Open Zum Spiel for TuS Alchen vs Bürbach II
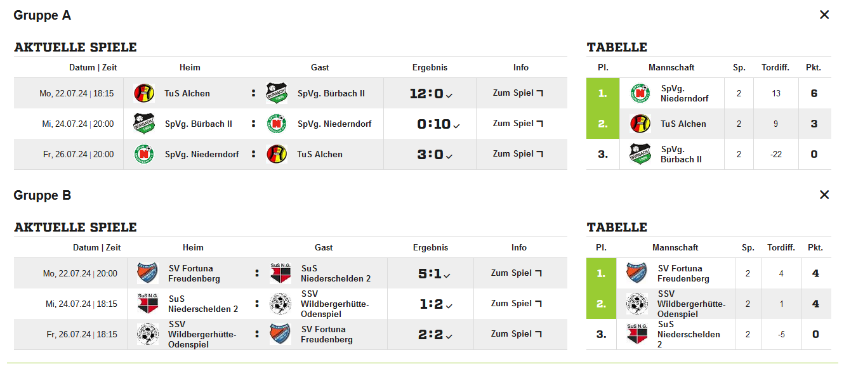The width and height of the screenshot is (844, 369). click(518, 93)
